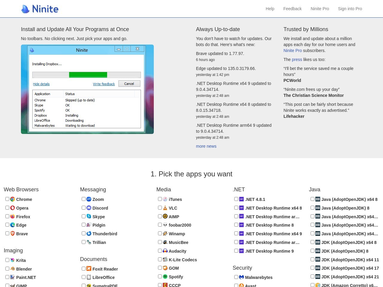The height and width of the screenshot is (287, 383).
Task: Click the LibreOffice document icon
Action: tap(89, 277)
